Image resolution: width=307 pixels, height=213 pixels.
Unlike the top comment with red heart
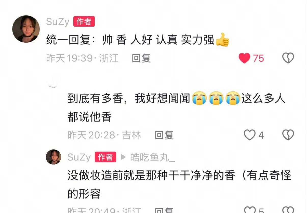point(244,58)
